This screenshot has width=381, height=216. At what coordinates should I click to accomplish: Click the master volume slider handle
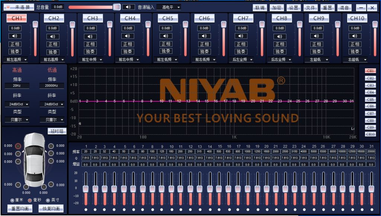coord(116,7)
